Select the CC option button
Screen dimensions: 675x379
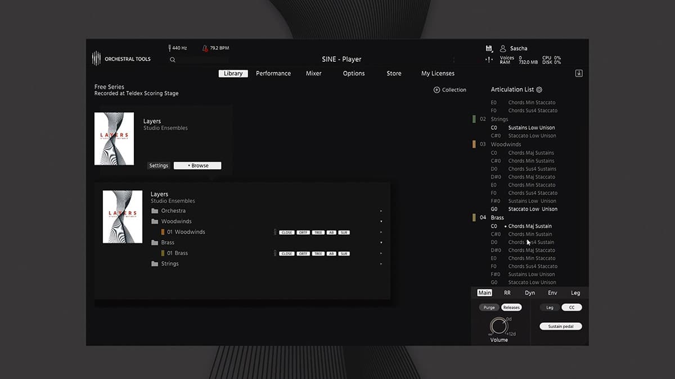click(x=572, y=308)
